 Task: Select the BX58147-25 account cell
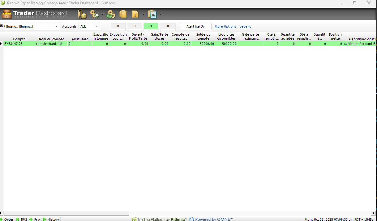click(x=19, y=44)
